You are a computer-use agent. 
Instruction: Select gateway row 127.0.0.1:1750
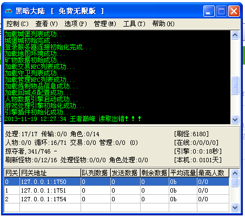pos(117,182)
